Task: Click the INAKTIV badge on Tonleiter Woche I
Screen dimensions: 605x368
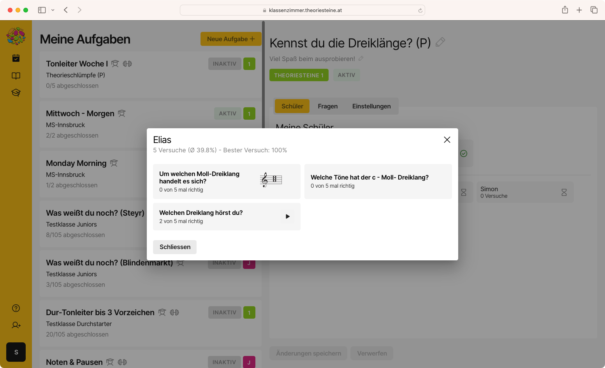Action: 225,64
